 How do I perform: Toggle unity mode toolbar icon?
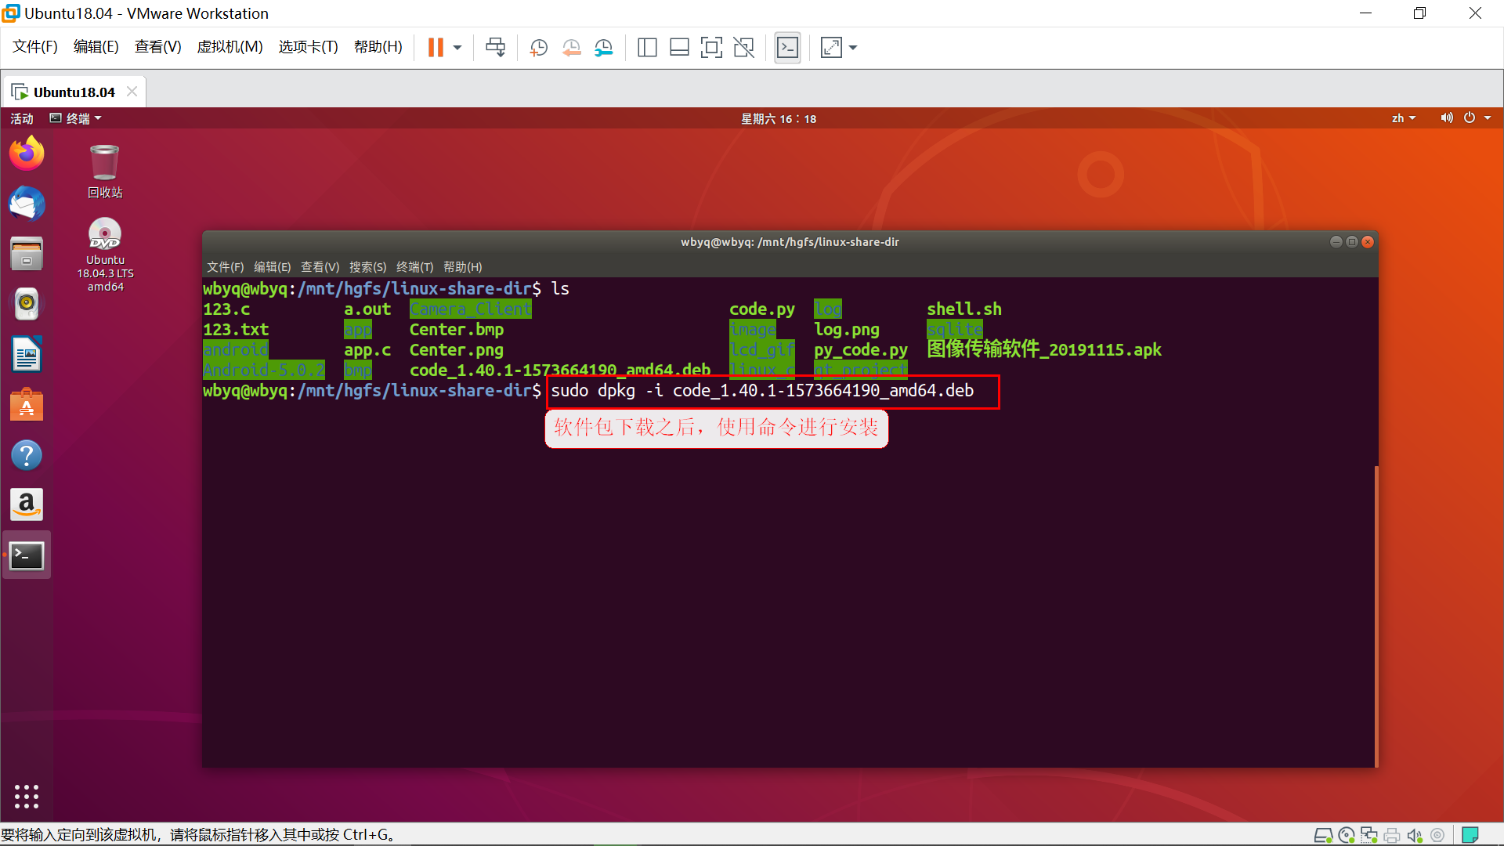[743, 48]
